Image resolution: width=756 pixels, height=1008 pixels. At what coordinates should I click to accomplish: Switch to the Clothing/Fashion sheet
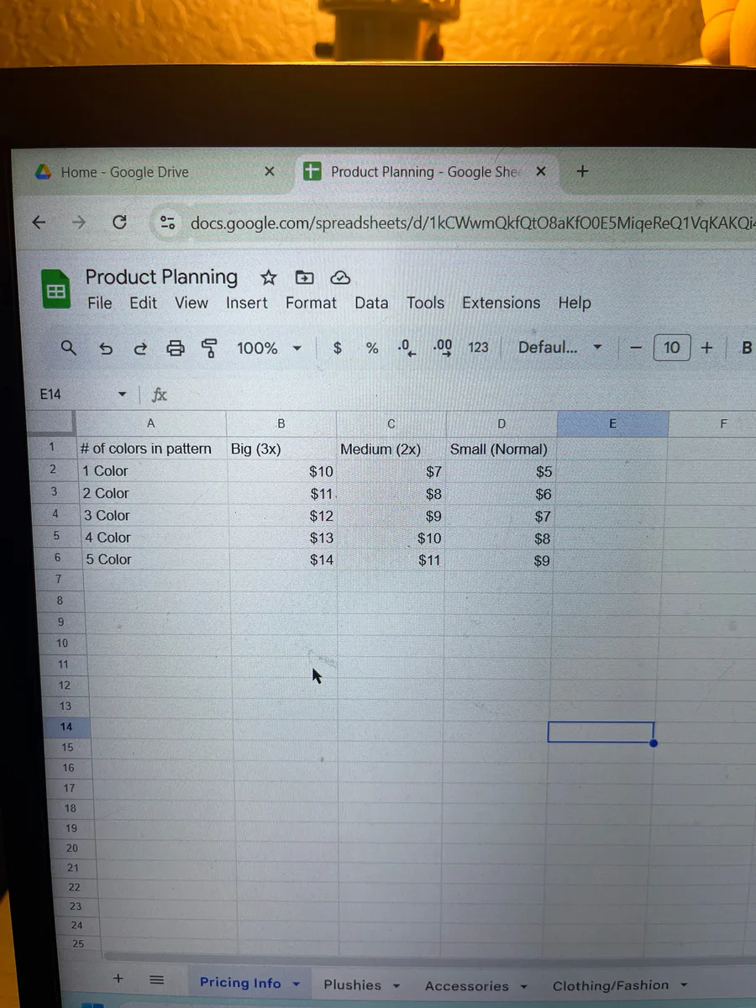[611, 985]
